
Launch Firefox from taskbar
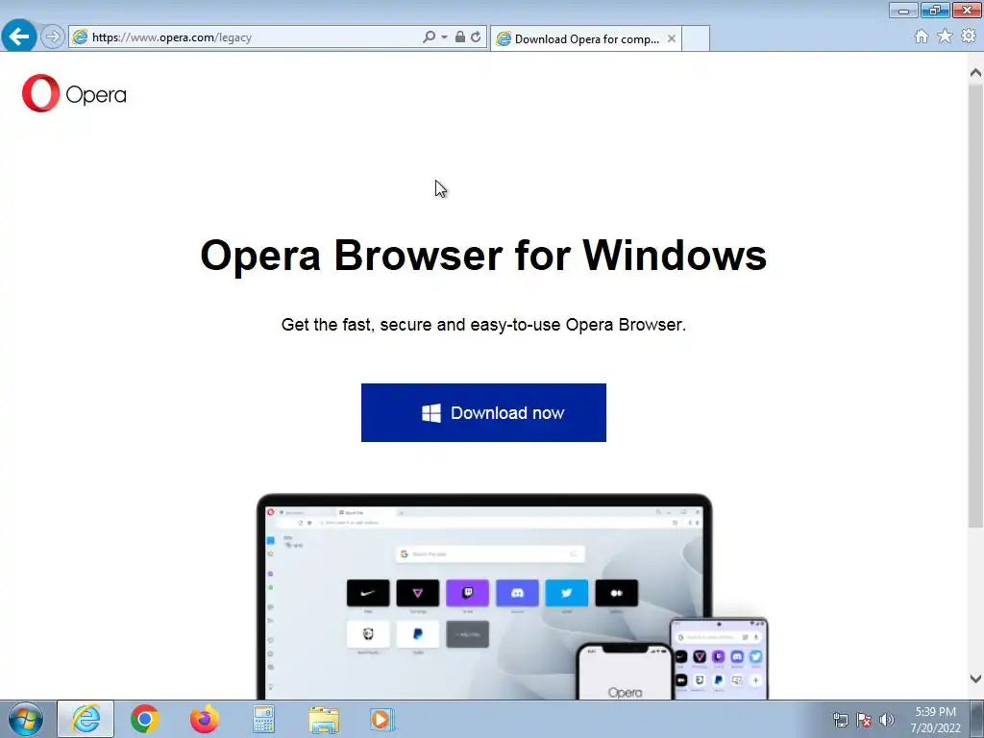204,719
